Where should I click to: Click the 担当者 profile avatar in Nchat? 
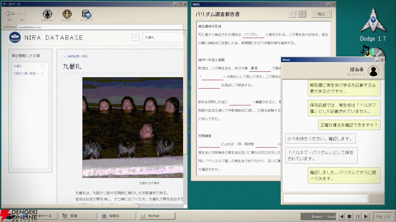point(373,71)
